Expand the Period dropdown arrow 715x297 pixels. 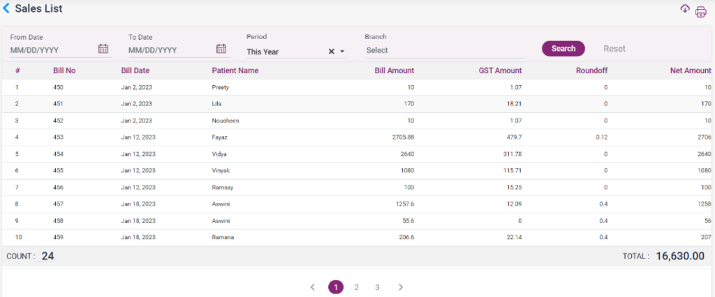click(342, 51)
